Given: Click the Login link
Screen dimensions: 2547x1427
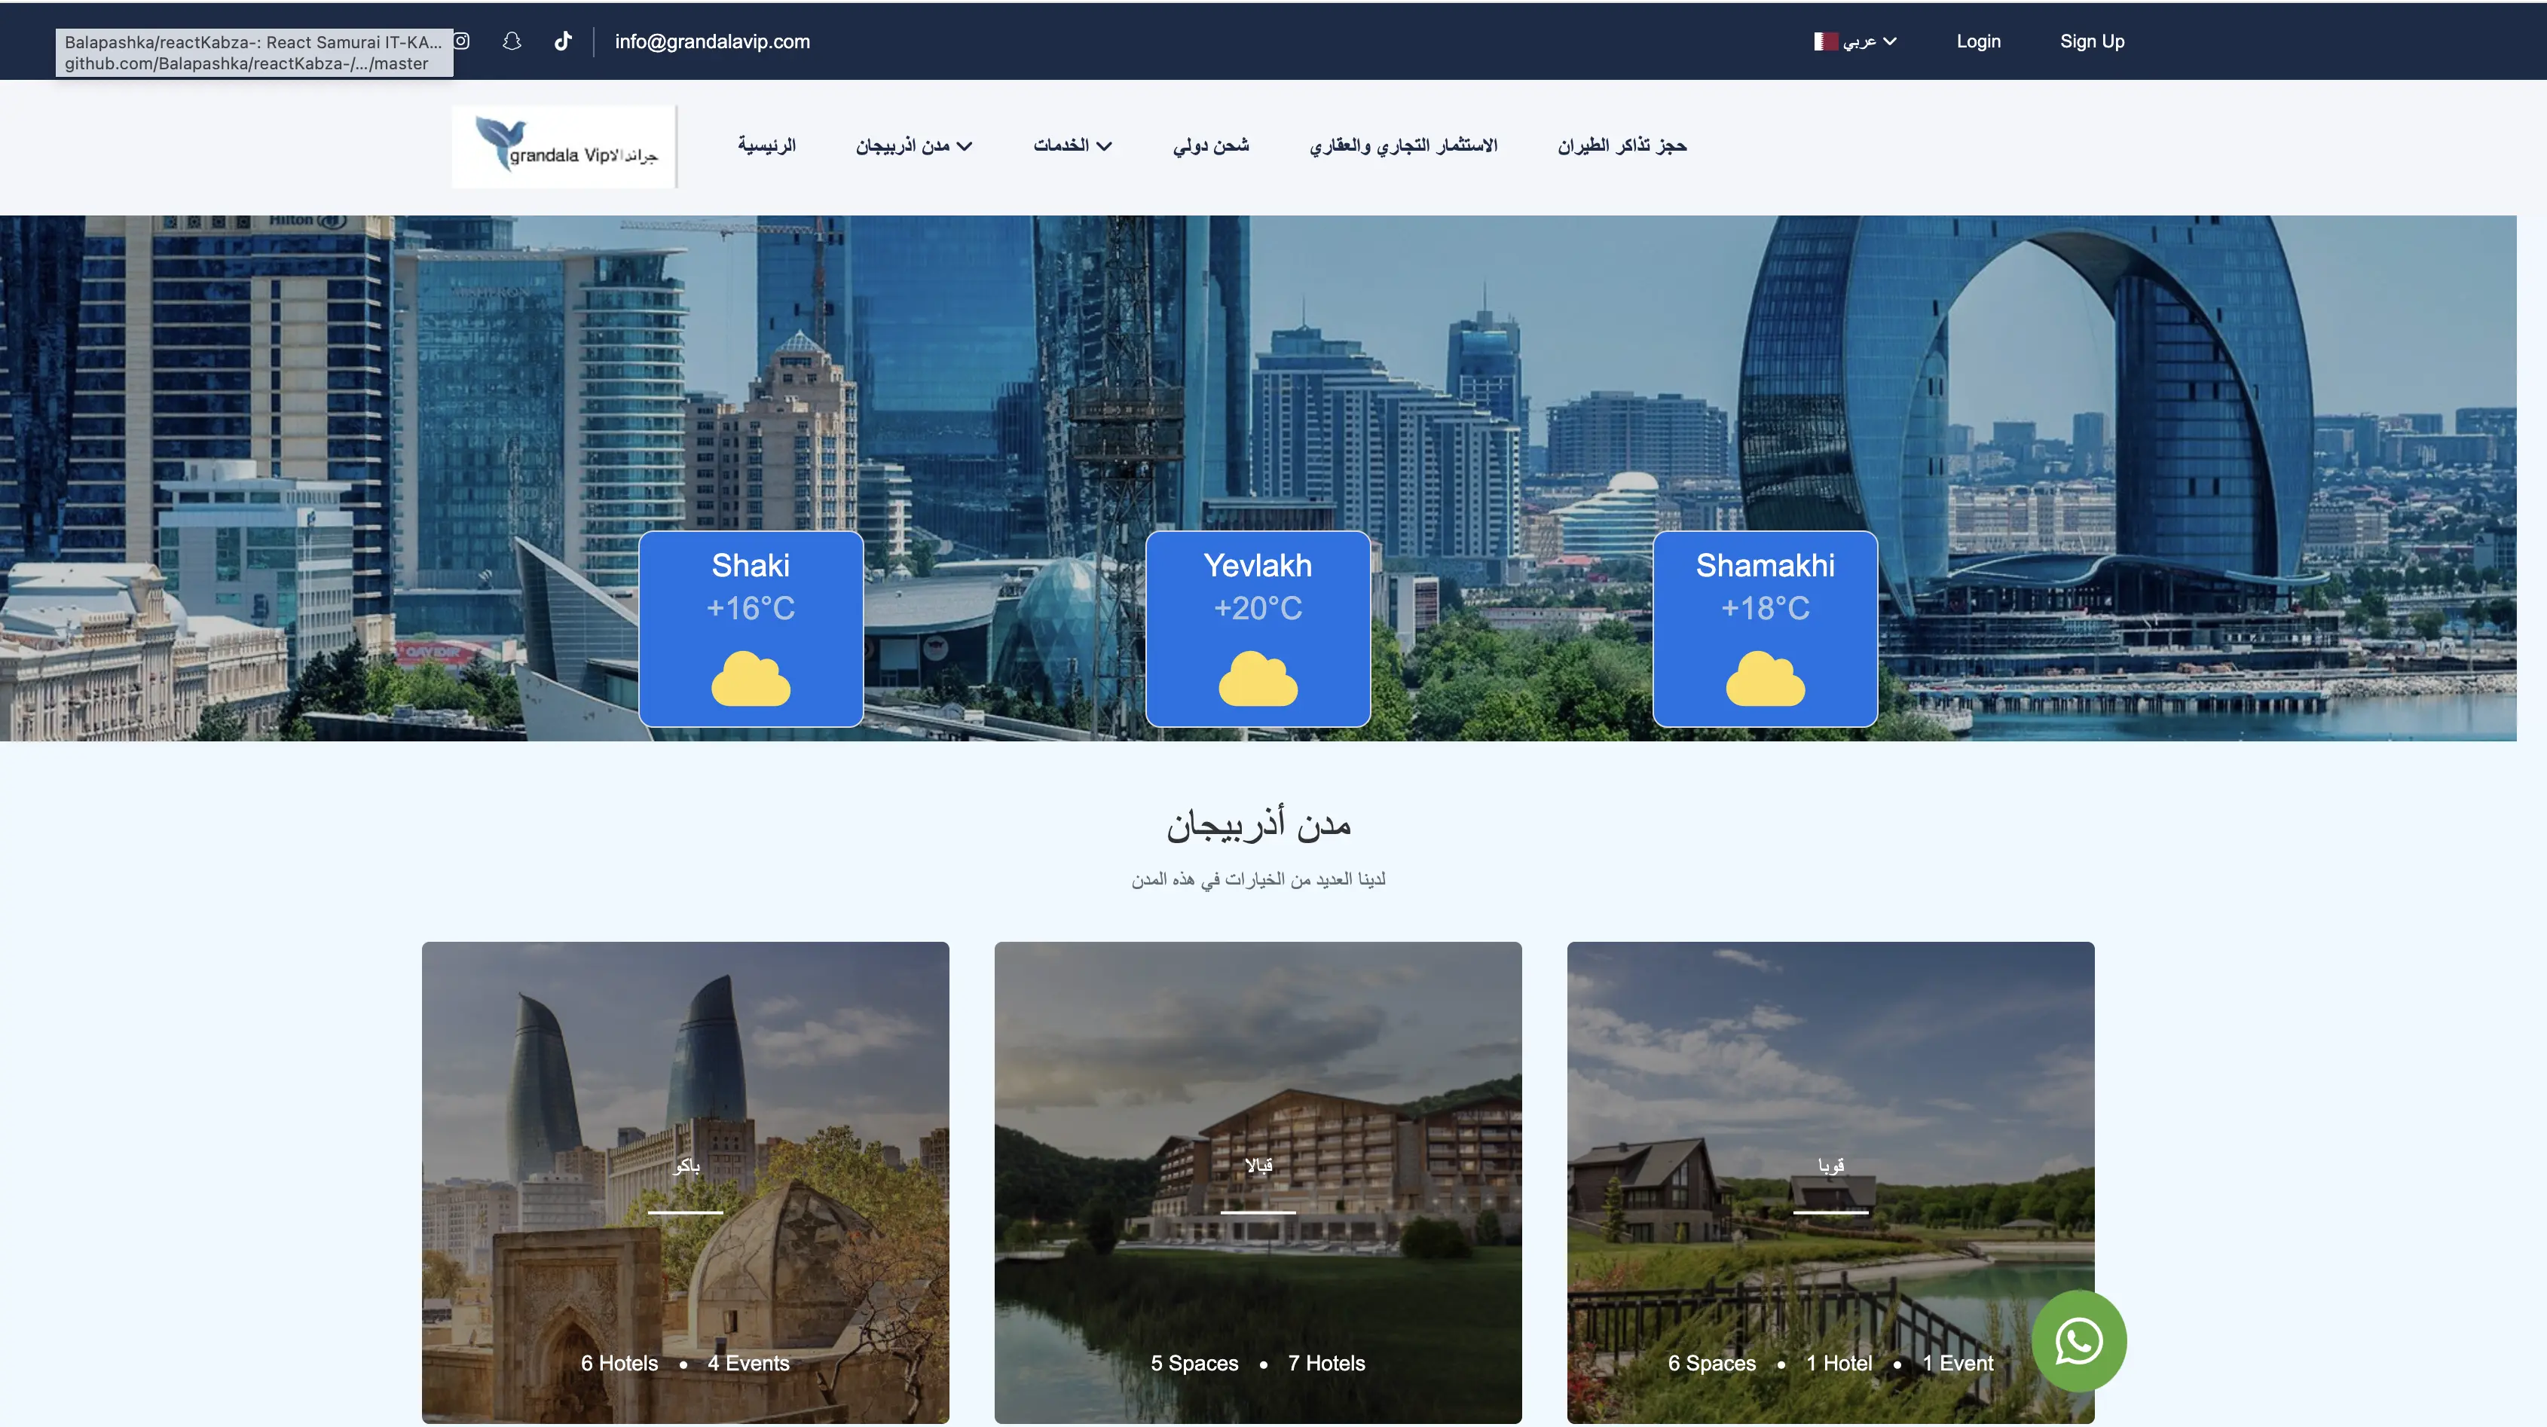Looking at the screenshot, I should tap(1977, 41).
